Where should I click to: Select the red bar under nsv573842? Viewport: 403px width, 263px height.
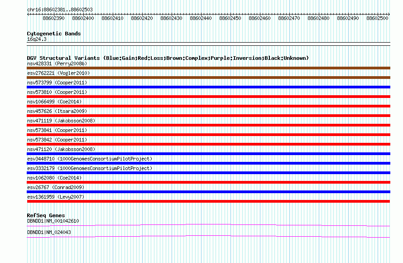[208, 144]
